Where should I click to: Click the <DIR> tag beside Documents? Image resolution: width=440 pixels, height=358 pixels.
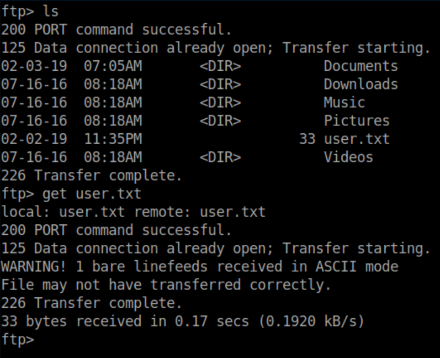[220, 66]
